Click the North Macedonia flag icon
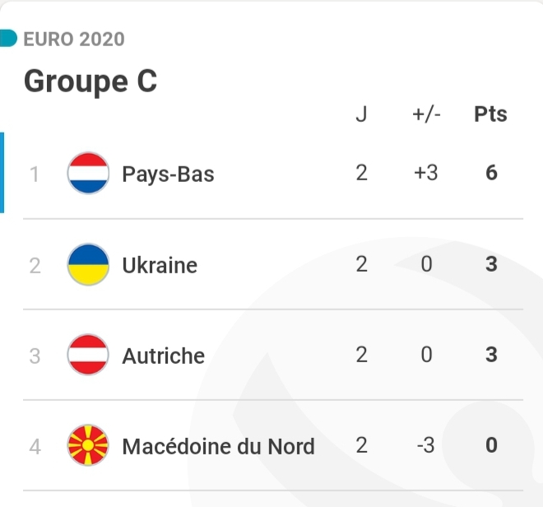This screenshot has width=543, height=507. pos(88,446)
